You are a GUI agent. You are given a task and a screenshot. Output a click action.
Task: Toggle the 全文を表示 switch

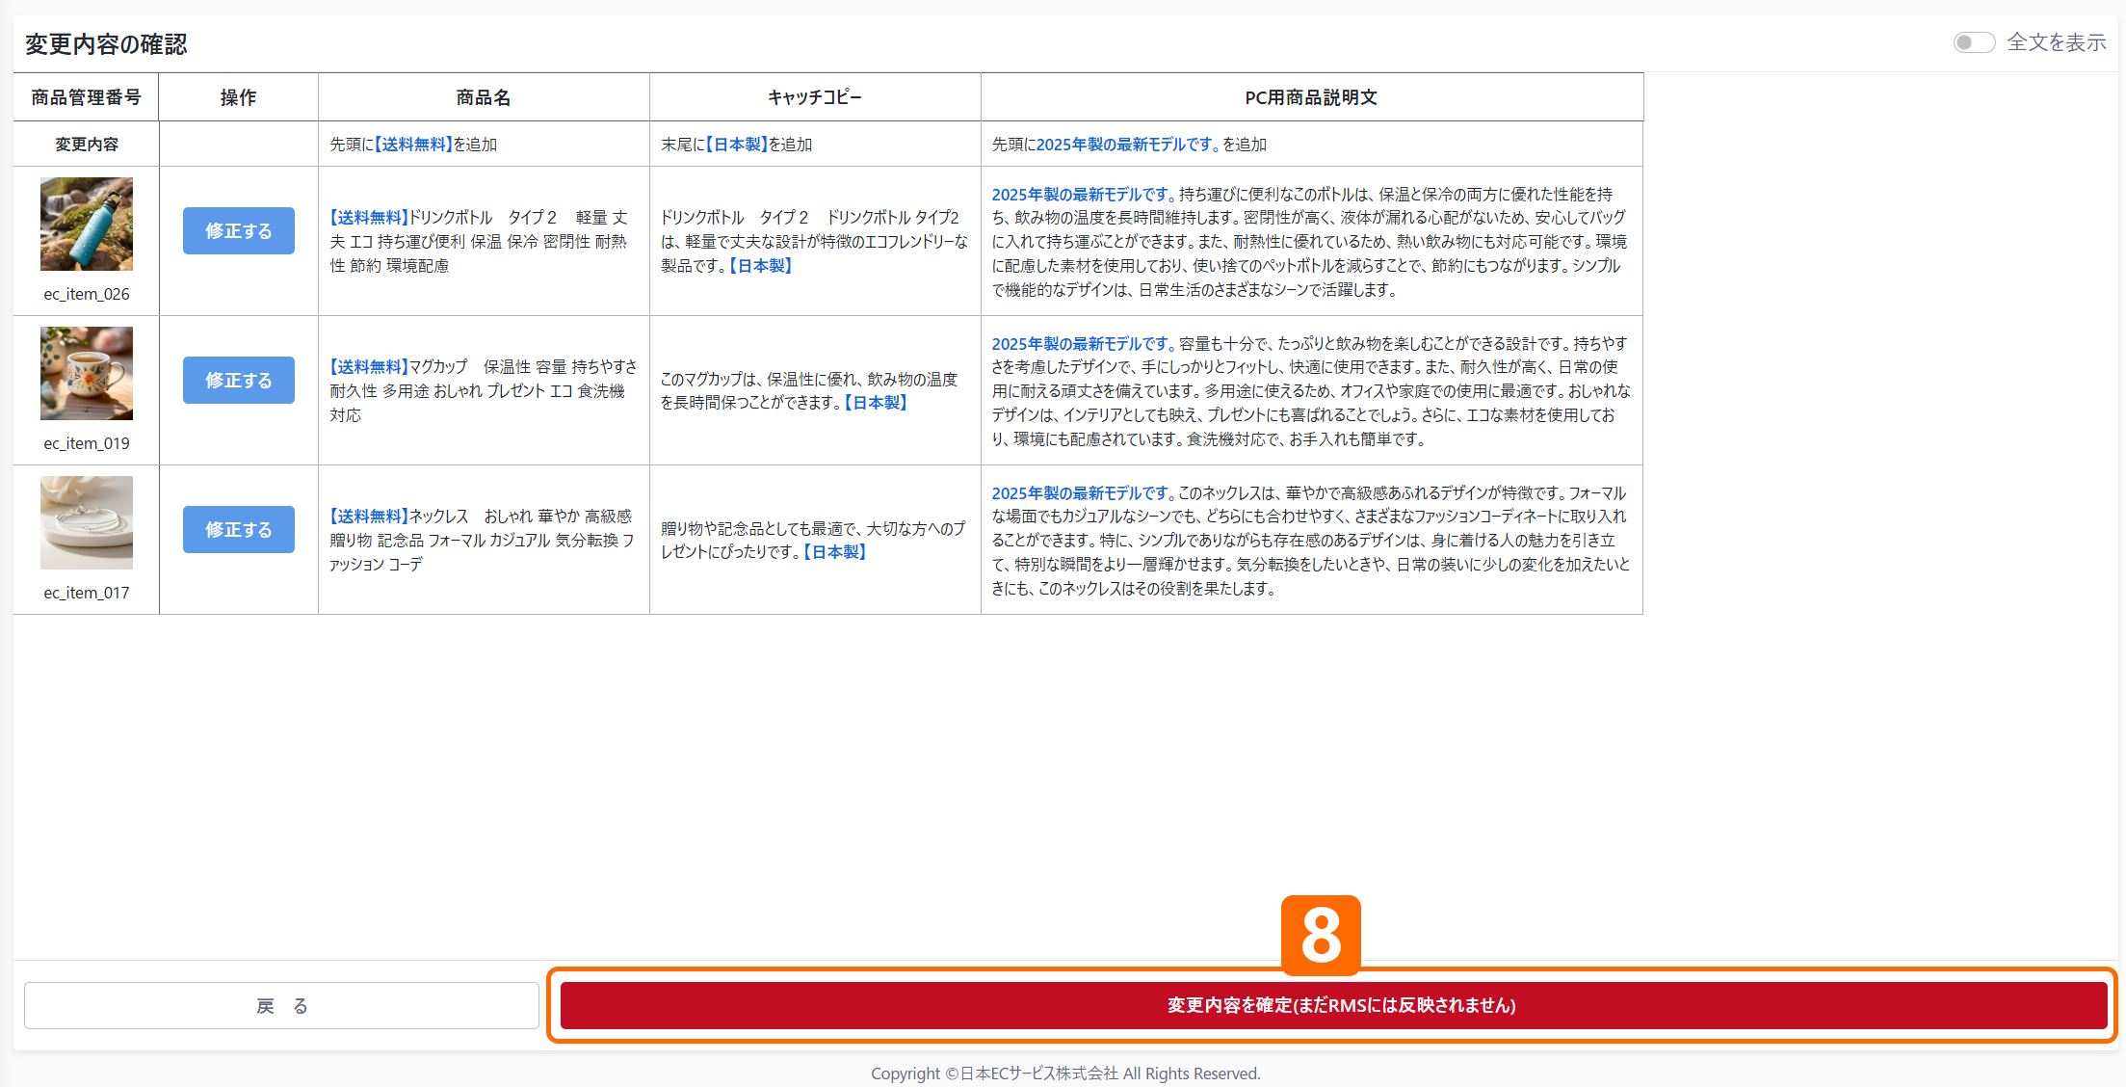(1973, 42)
